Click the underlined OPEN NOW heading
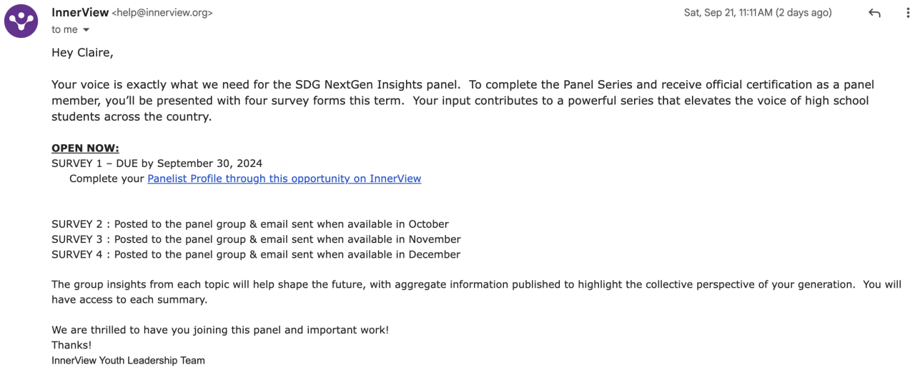 click(x=85, y=148)
